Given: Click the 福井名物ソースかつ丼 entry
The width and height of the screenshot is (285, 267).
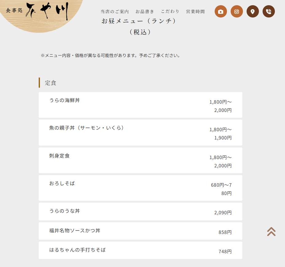Looking at the screenshot, I should (140, 231).
